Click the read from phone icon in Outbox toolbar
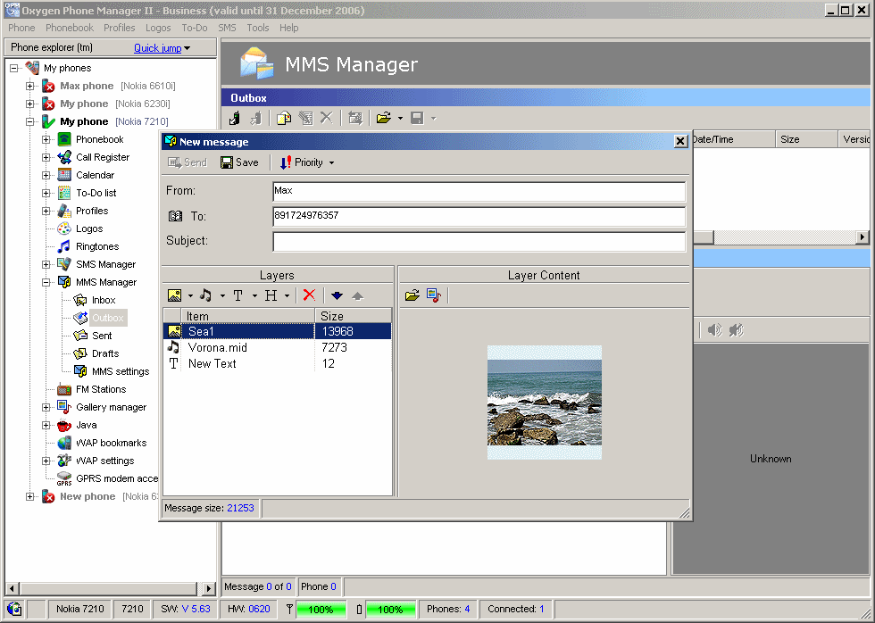Screen dimensions: 875x623 pyautogui.click(x=235, y=118)
